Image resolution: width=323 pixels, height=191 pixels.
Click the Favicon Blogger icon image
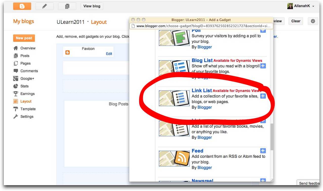pos(67,53)
